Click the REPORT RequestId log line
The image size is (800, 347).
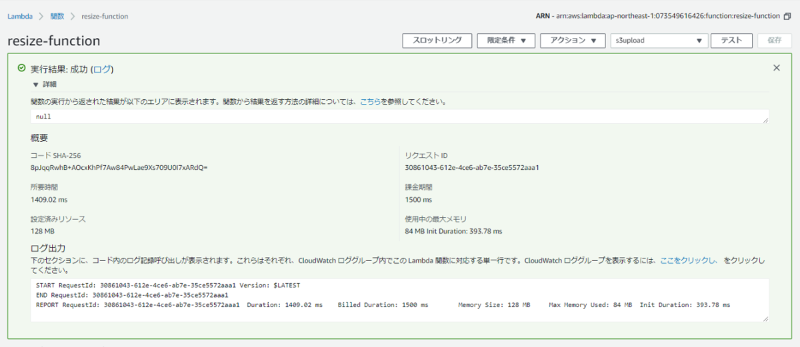click(x=383, y=304)
